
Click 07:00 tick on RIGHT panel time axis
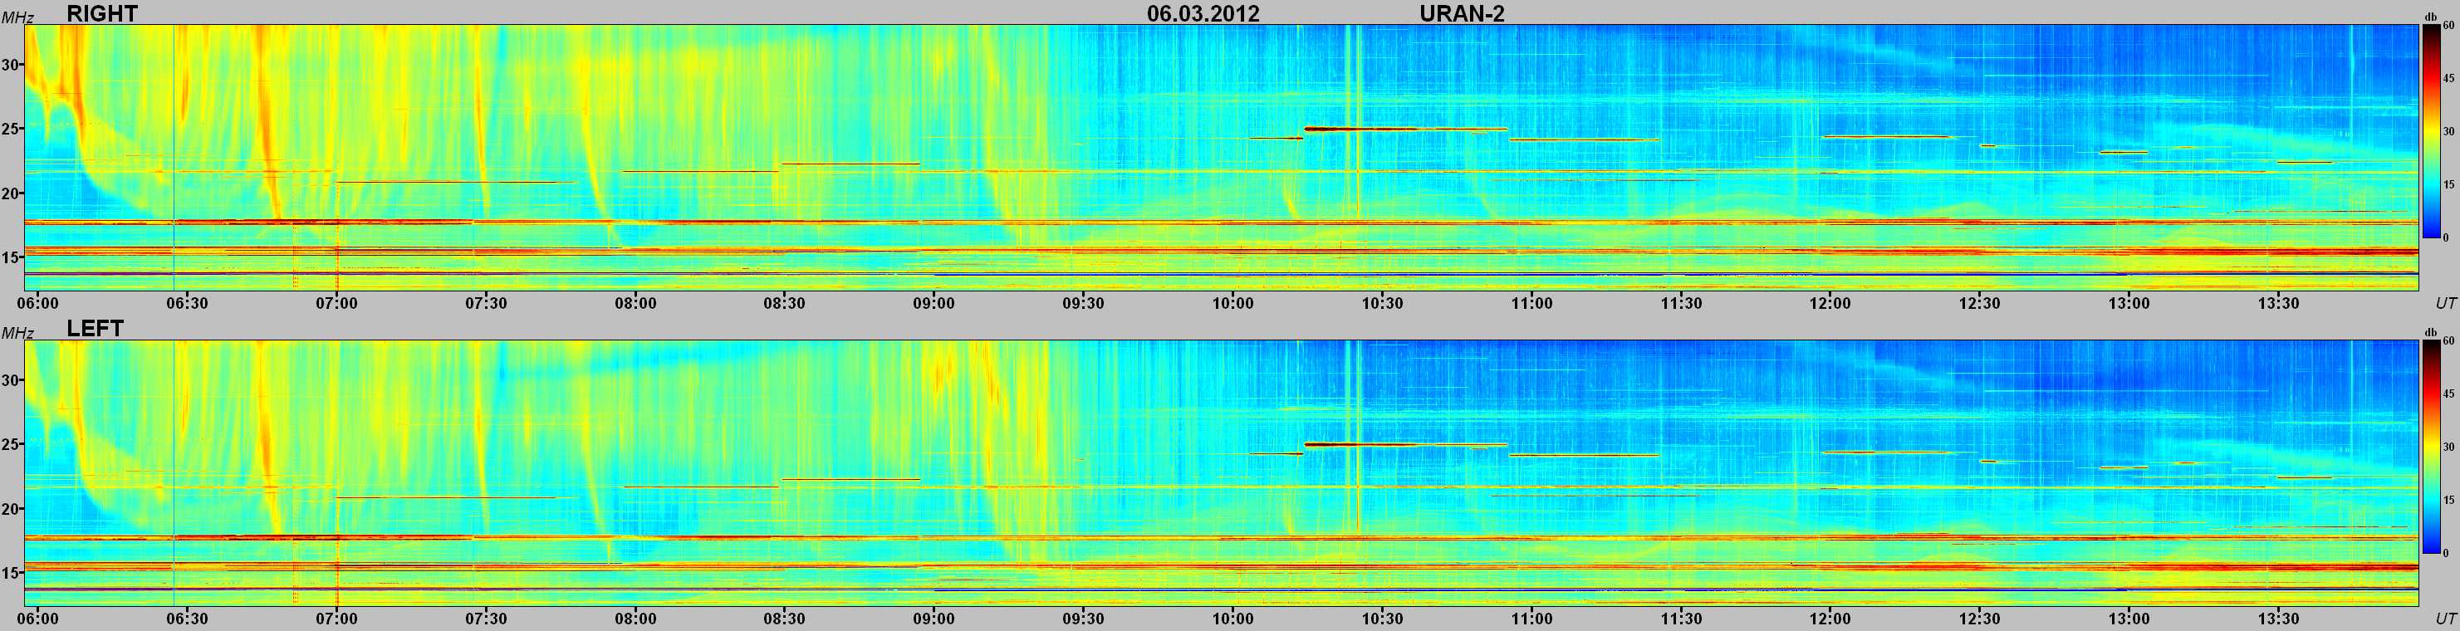336,302
